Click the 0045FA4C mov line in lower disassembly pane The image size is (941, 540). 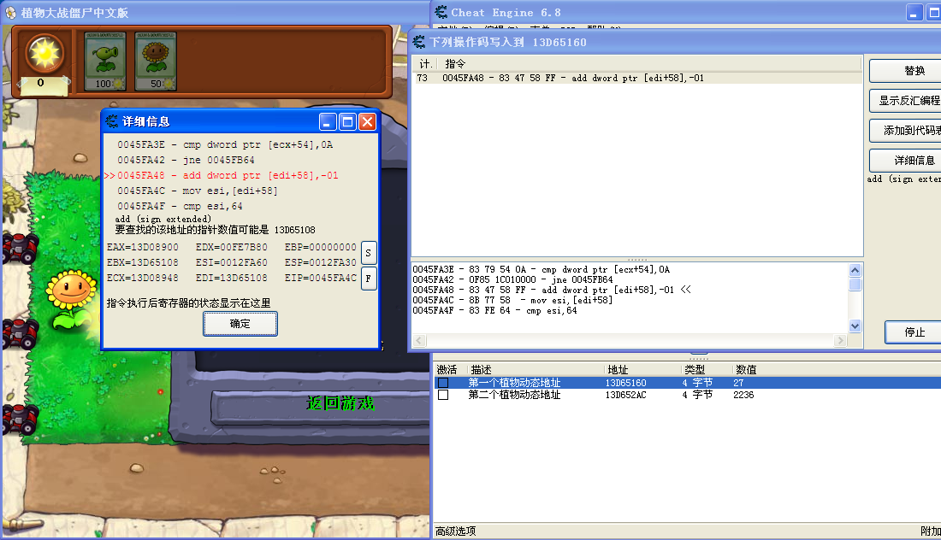point(512,300)
